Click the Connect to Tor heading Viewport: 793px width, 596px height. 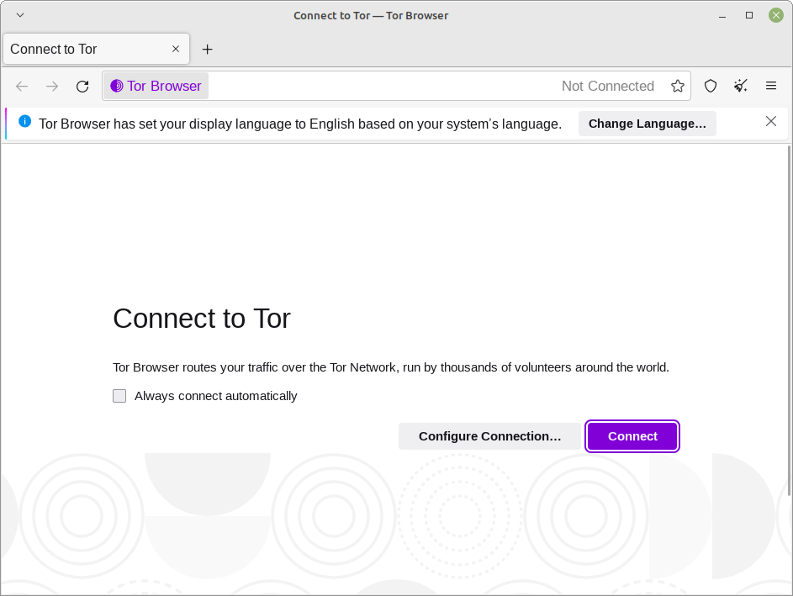202,319
